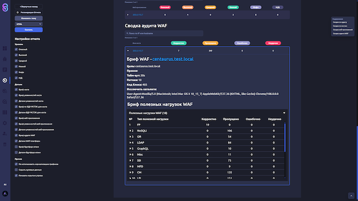Screen dimensions: 358x201
Task: Open the WAF audit host link 203.0.113.7
Action: 138,51
